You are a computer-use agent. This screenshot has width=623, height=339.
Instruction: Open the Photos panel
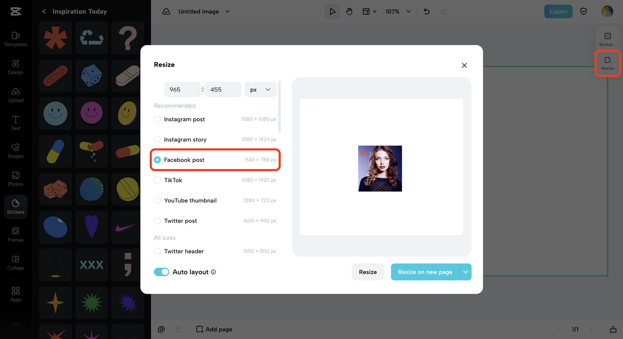point(16,178)
